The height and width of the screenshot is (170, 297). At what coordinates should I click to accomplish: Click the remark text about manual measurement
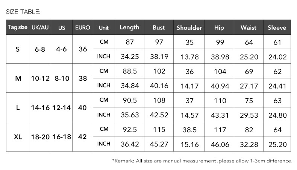click(202, 161)
